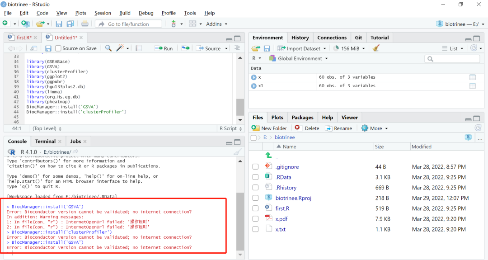Click the Source button in editor
The width and height of the screenshot is (488, 260).
(x=208, y=48)
